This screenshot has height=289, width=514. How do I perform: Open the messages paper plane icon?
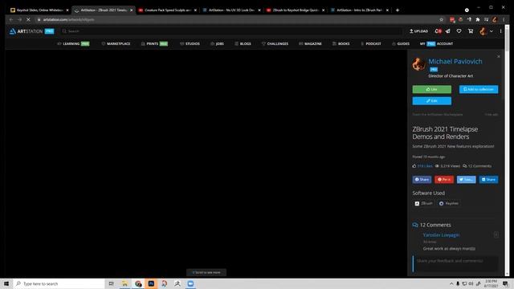[448, 31]
